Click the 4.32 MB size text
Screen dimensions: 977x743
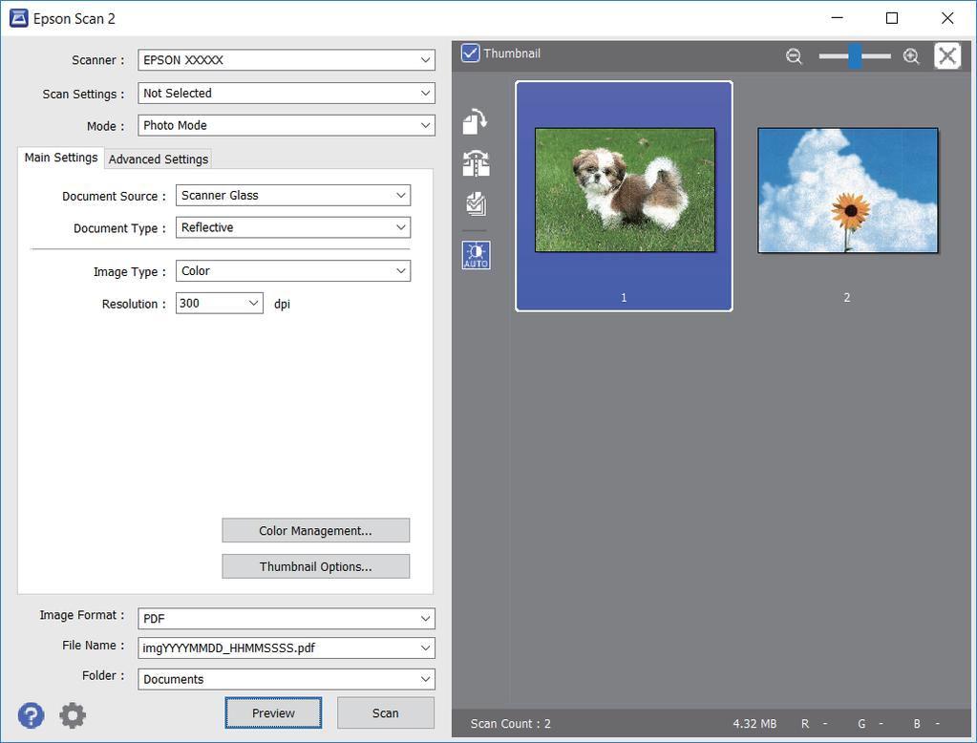tap(754, 724)
